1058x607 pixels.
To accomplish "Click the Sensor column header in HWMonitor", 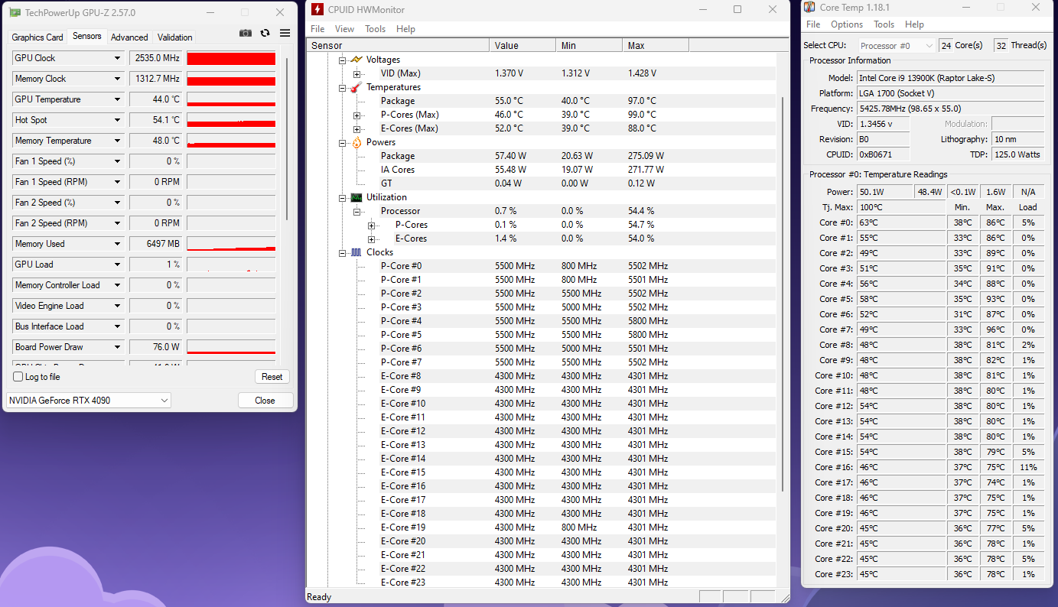I will click(398, 46).
